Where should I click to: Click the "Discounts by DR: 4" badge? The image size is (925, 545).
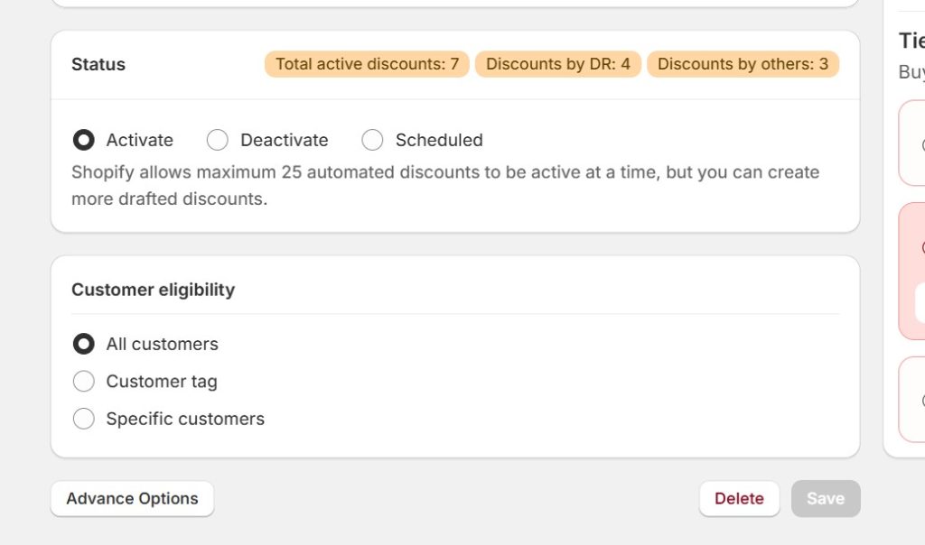[x=558, y=63]
